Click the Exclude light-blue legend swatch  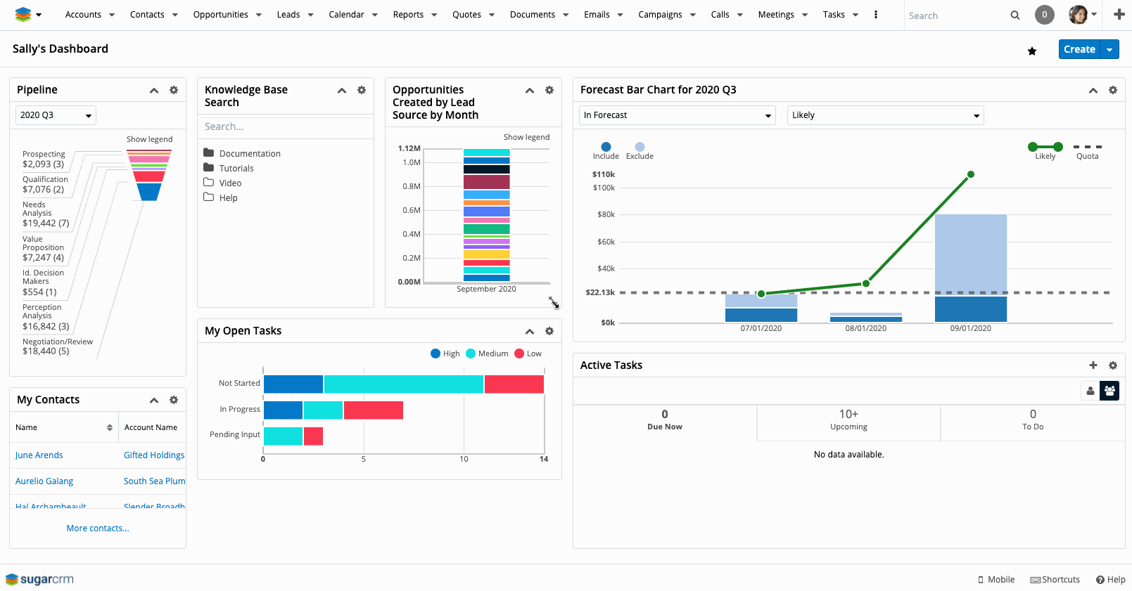click(640, 148)
